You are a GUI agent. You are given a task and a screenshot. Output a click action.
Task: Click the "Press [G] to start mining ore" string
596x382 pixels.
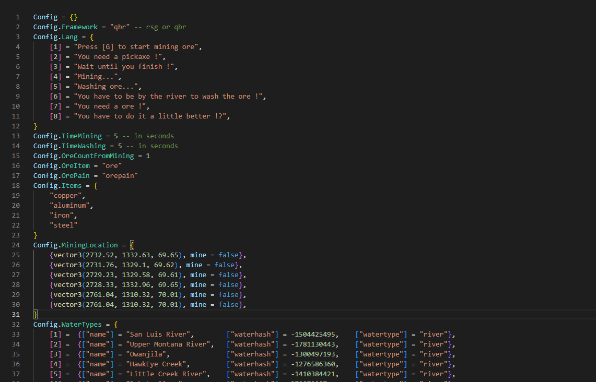[137, 47]
